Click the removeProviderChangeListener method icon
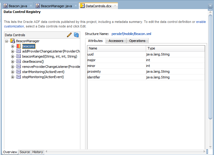 coord(18,67)
